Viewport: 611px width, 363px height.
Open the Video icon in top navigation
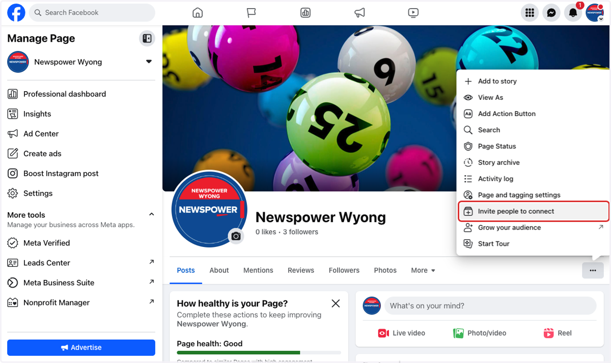point(413,13)
